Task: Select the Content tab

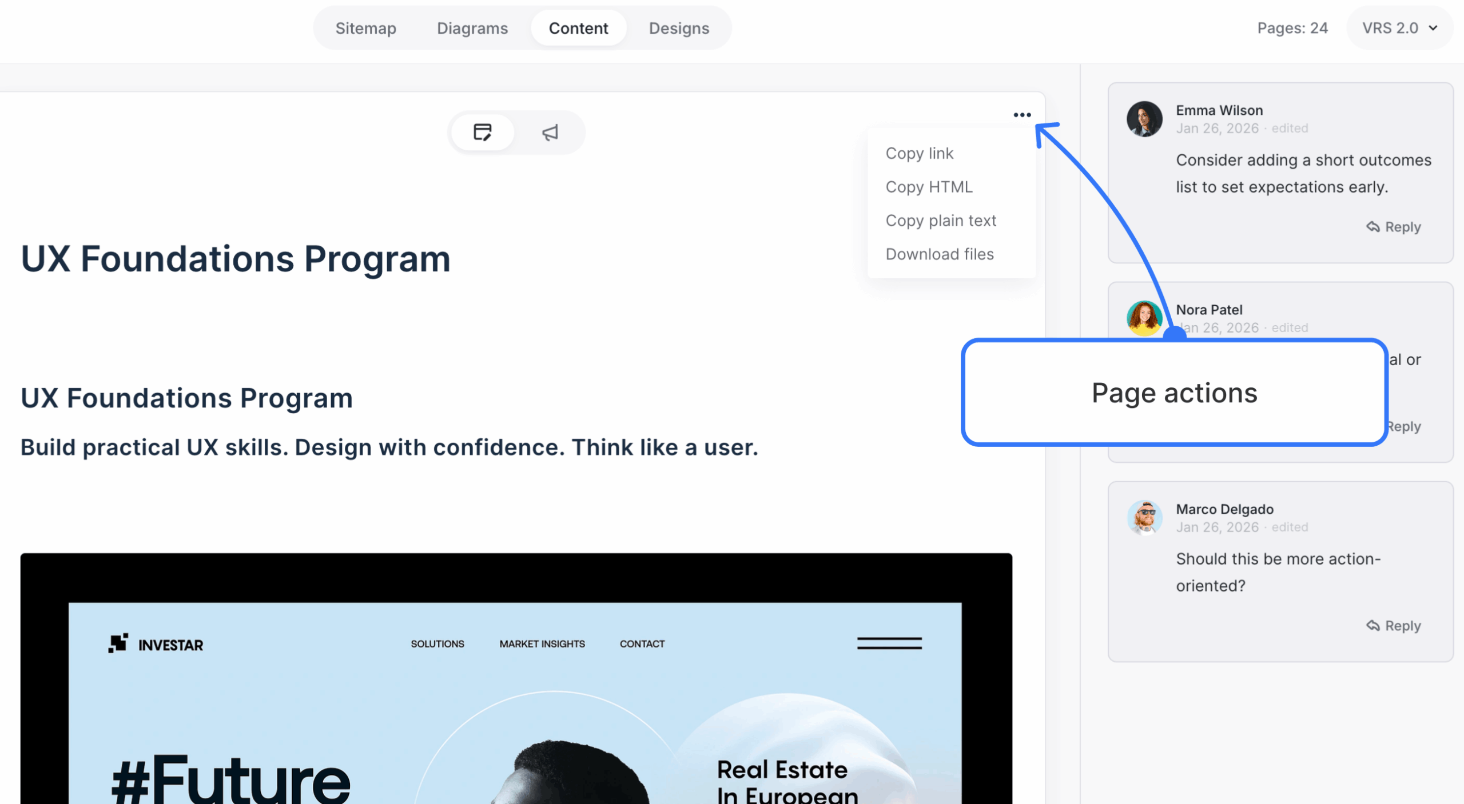Action: (578, 28)
